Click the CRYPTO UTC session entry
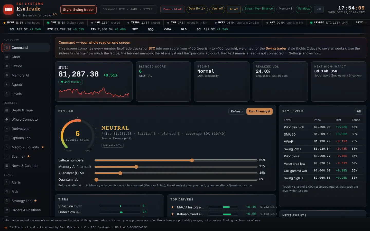 (329, 23)
